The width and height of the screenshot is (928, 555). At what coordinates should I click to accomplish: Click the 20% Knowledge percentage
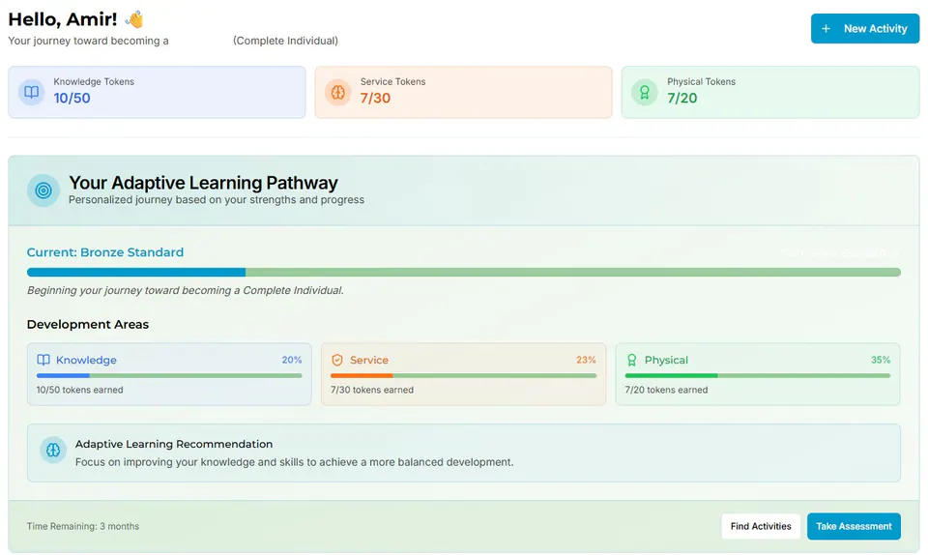point(292,360)
